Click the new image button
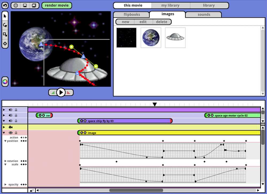267x194 pixels. pyautogui.click(x=125, y=22)
